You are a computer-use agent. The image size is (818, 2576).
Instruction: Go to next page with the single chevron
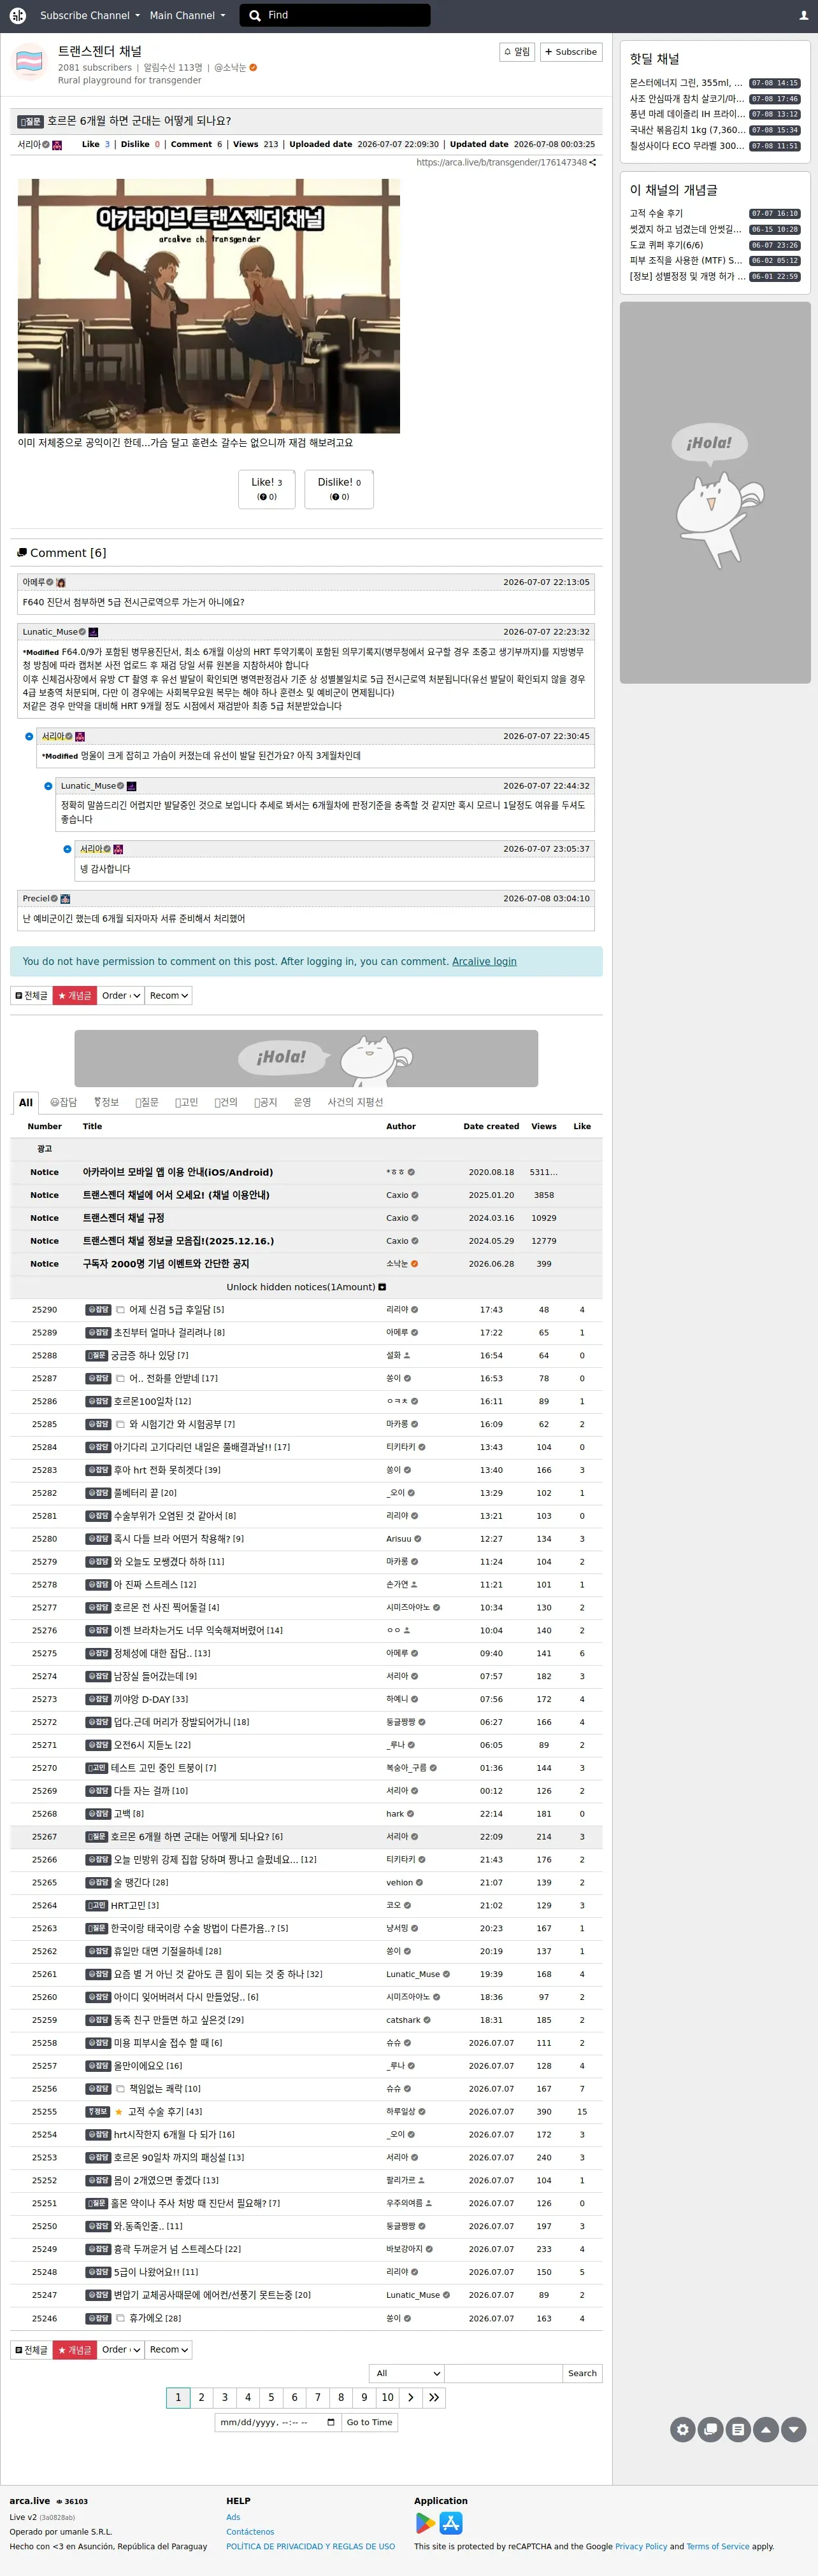click(x=410, y=2397)
